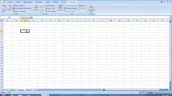Insert a new worksheet tab
Image resolution: width=172 pixels, height=96 pixels.
[35, 90]
